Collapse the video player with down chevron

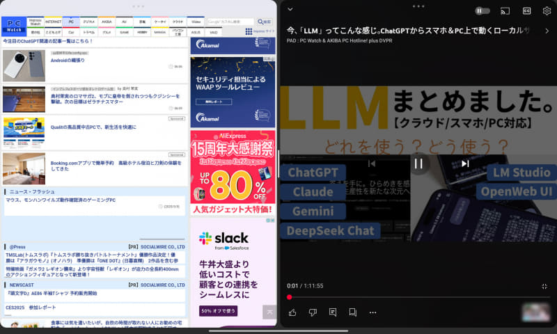pyautogui.click(x=290, y=9)
